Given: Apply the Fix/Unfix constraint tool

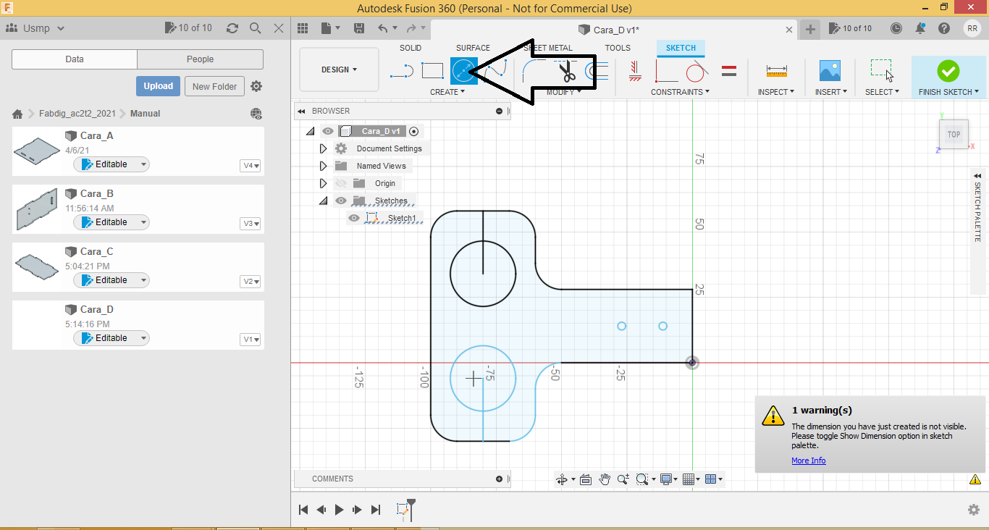Looking at the screenshot, I should pos(635,71).
